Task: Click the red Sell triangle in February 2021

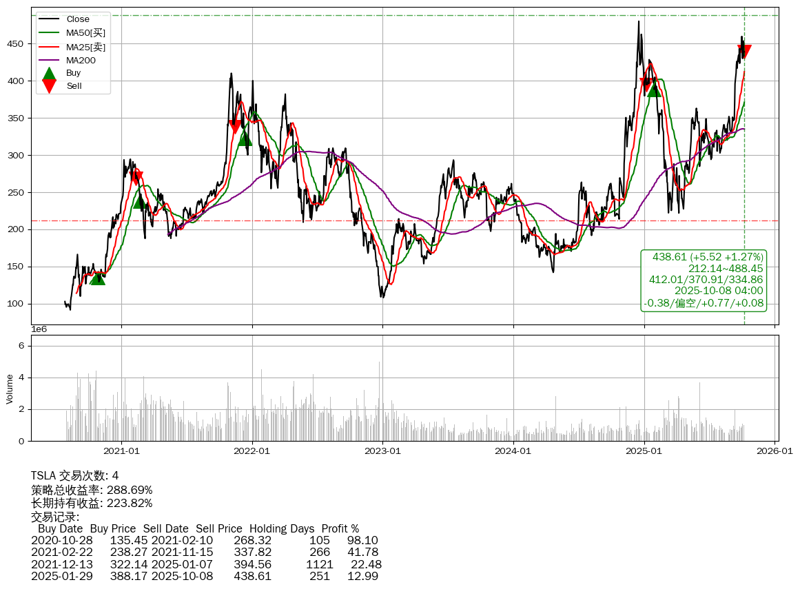Action: [x=136, y=178]
